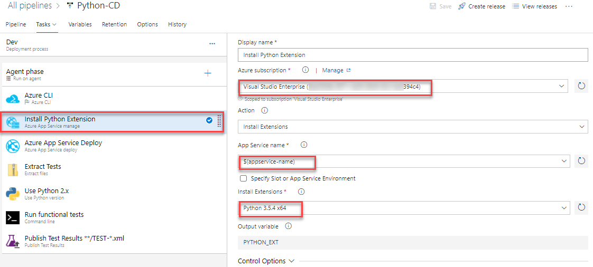This screenshot has width=593, height=267.
Task: Select the Dev deployment process header
Action: [x=114, y=44]
